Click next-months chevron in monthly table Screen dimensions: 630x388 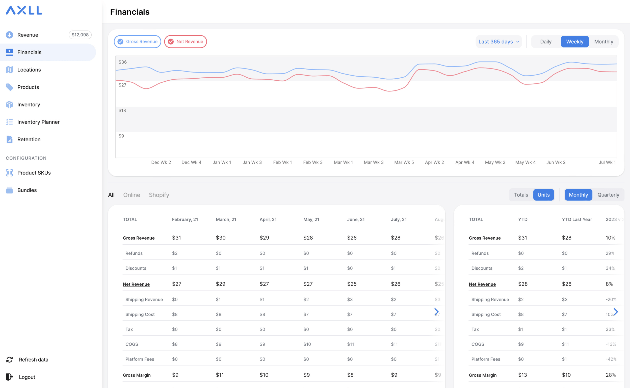436,312
